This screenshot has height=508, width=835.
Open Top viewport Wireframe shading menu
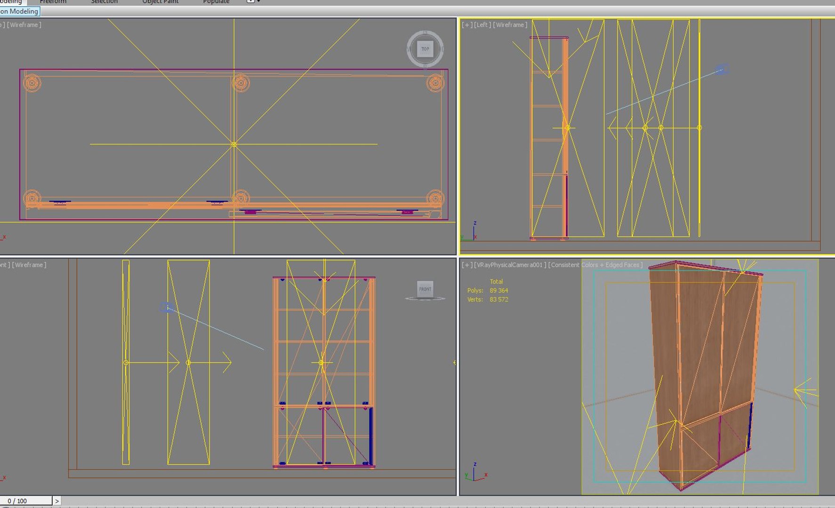point(24,24)
